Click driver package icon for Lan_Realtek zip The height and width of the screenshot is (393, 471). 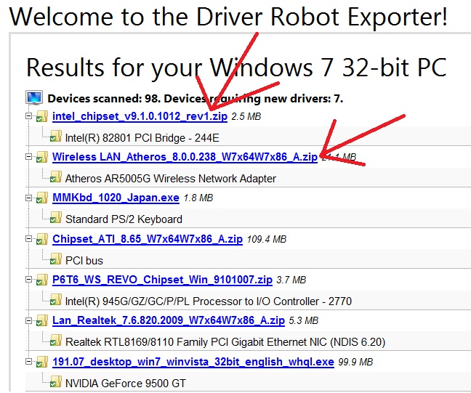[x=42, y=320]
